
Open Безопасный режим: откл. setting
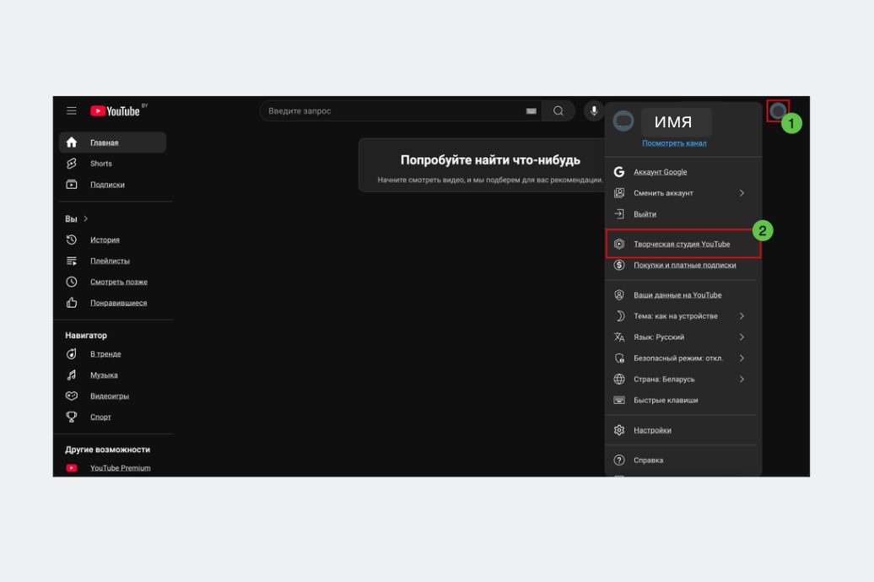point(682,358)
